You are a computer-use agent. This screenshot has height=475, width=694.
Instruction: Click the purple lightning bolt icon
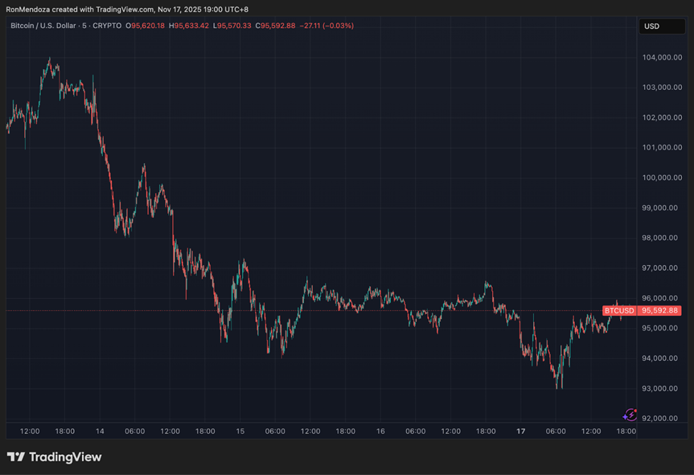click(631, 414)
